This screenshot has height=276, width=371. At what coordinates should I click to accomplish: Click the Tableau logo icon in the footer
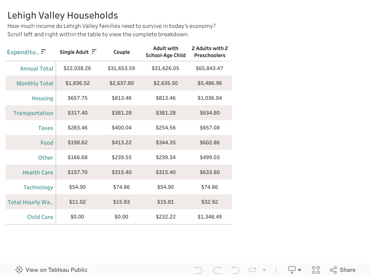pos(19,270)
